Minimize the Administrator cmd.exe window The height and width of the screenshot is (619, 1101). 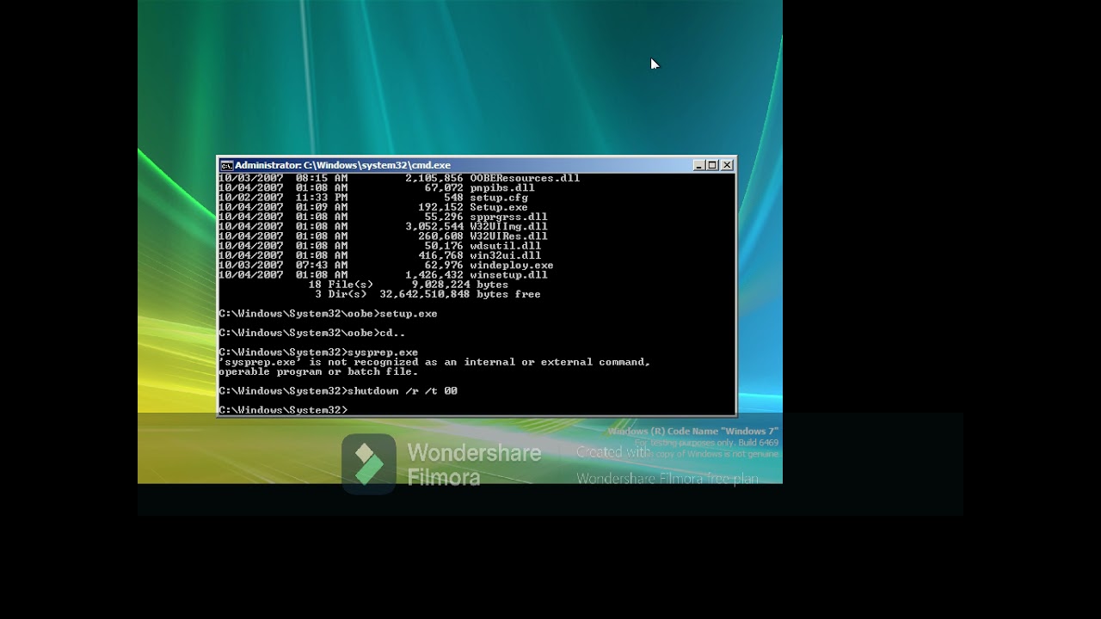click(699, 165)
